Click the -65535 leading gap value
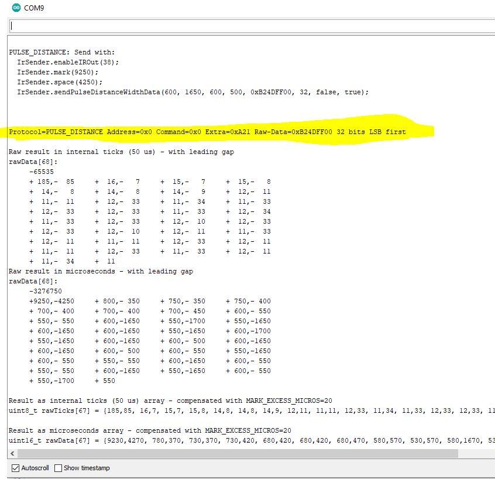The image size is (495, 479). pos(42,172)
